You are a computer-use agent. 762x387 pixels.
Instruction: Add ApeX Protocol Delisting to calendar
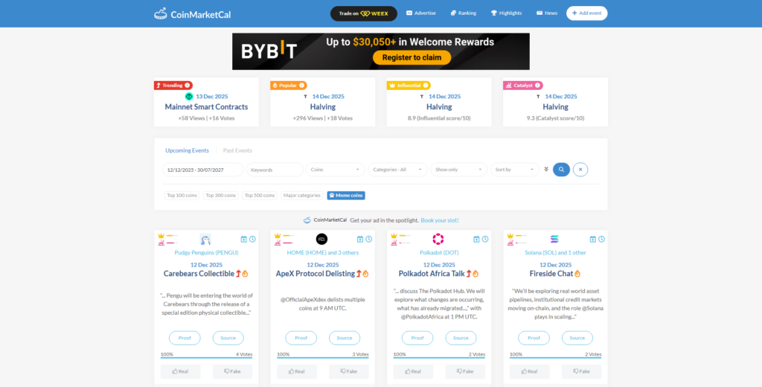coord(360,239)
